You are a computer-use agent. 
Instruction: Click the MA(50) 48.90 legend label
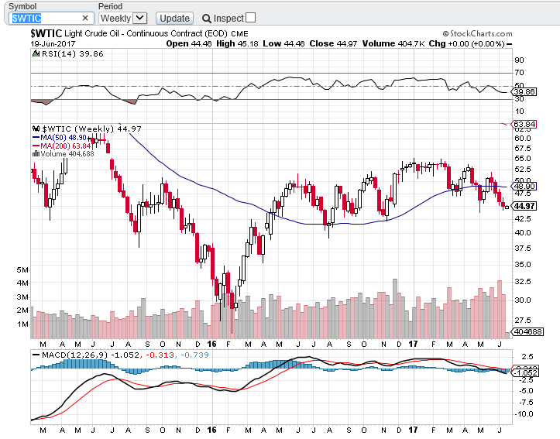pyautogui.click(x=64, y=137)
